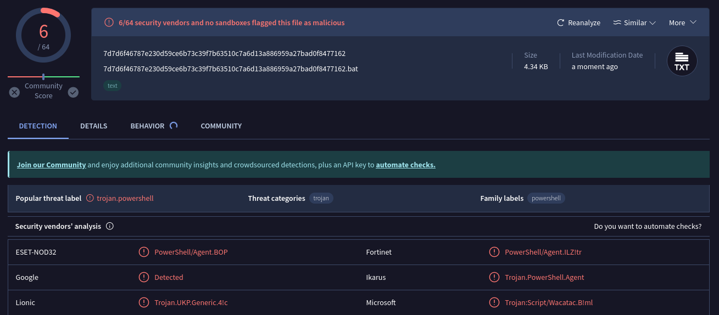Click the '6/64 security vendors' flagged banner text
Screen dimensions: 719x315
(232, 22)
